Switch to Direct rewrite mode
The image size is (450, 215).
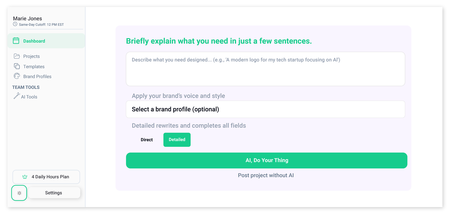pyautogui.click(x=146, y=139)
